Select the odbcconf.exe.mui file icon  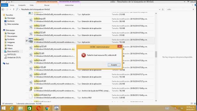click(31, 96)
